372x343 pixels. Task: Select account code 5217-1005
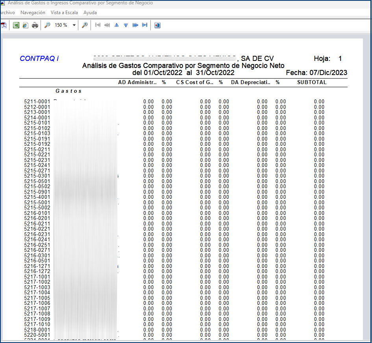pyautogui.click(x=37, y=298)
